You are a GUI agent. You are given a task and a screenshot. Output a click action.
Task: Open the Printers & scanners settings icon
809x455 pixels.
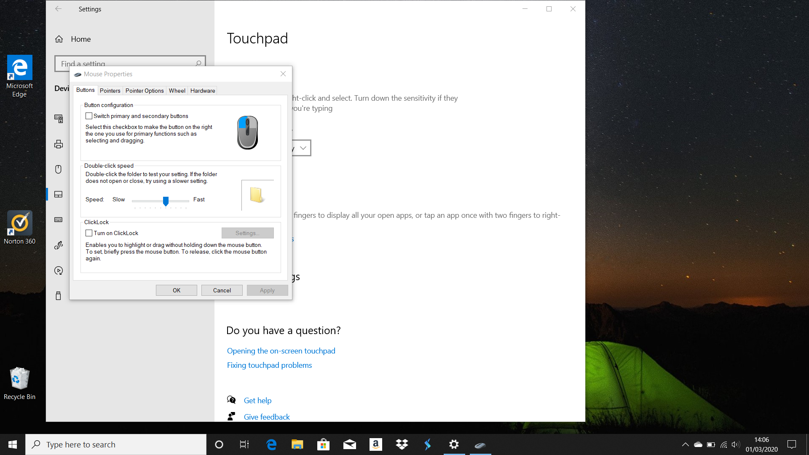[x=58, y=144]
